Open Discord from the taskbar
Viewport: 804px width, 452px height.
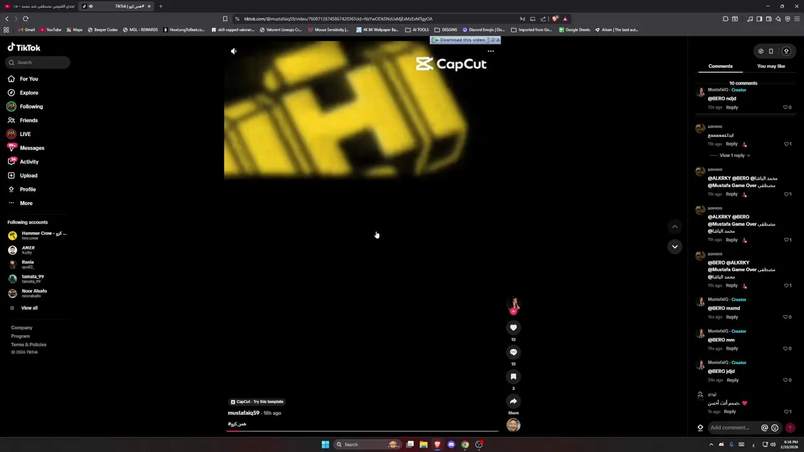451,444
